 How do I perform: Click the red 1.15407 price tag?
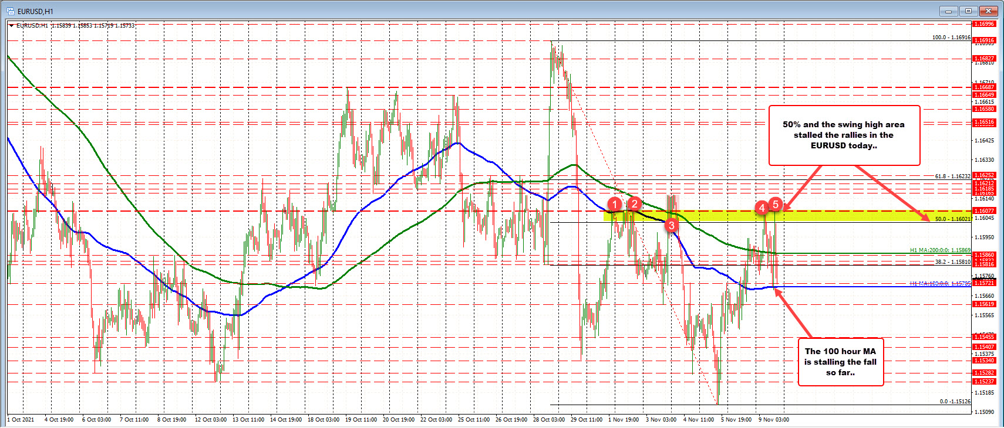pos(984,347)
